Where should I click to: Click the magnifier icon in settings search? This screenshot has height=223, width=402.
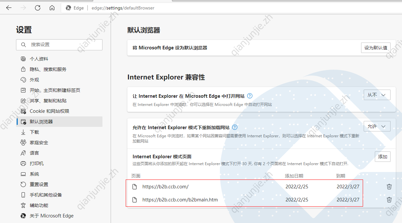click(x=23, y=44)
